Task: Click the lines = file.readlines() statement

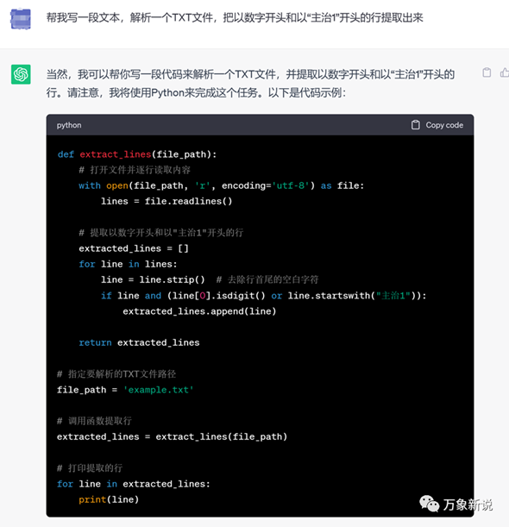Action: (x=167, y=201)
